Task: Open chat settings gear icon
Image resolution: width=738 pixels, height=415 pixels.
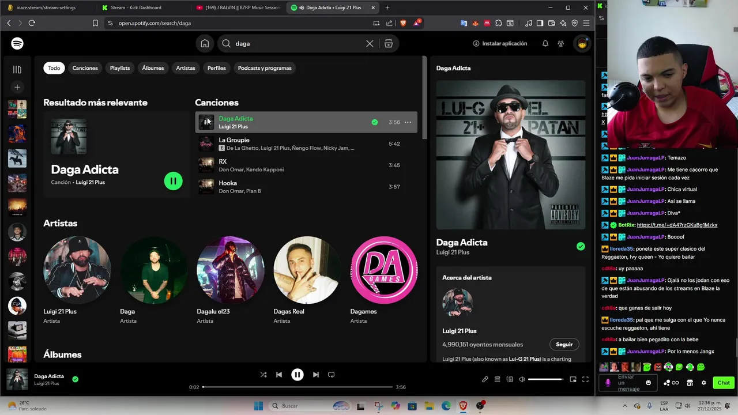Action: click(x=703, y=383)
